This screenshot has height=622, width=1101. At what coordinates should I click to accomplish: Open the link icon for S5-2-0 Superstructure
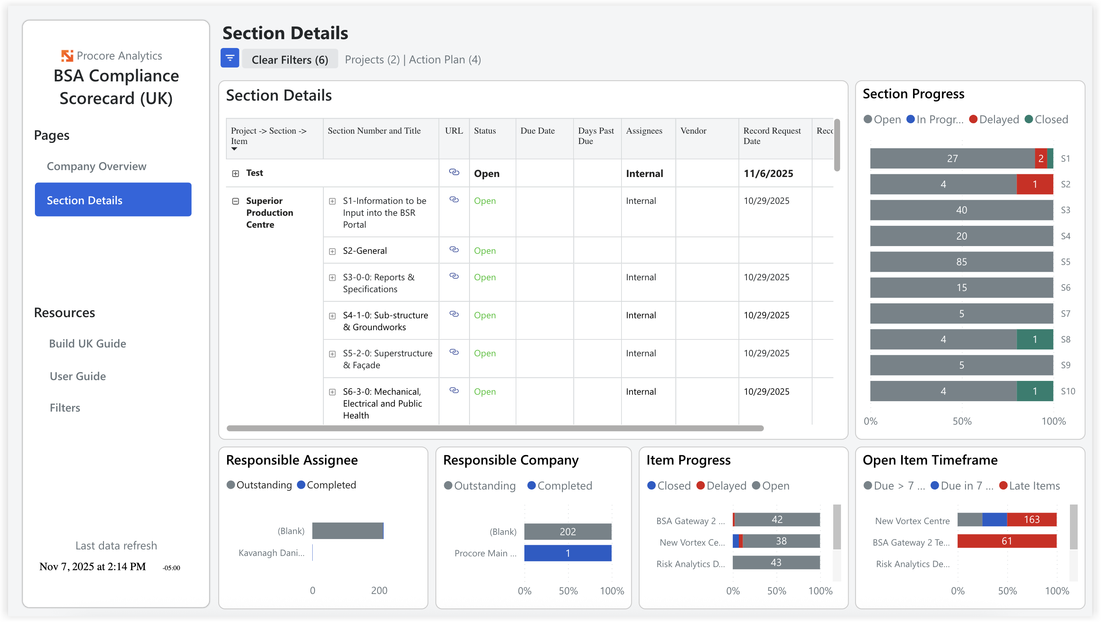[x=454, y=352]
